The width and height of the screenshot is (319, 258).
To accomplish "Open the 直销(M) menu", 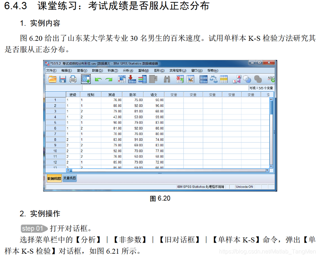I will (143, 70).
